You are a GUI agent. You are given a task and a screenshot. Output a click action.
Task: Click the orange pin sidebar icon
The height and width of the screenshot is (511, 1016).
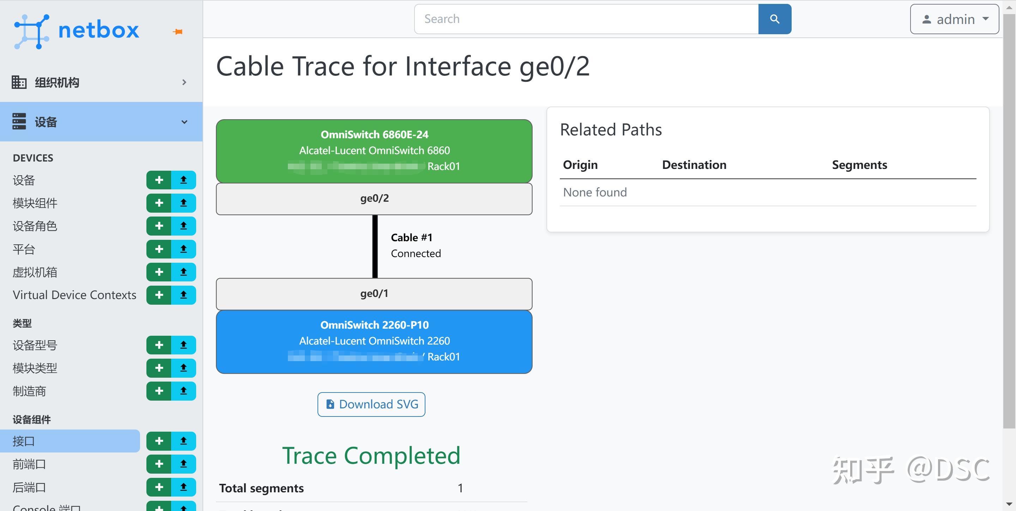pos(178,31)
